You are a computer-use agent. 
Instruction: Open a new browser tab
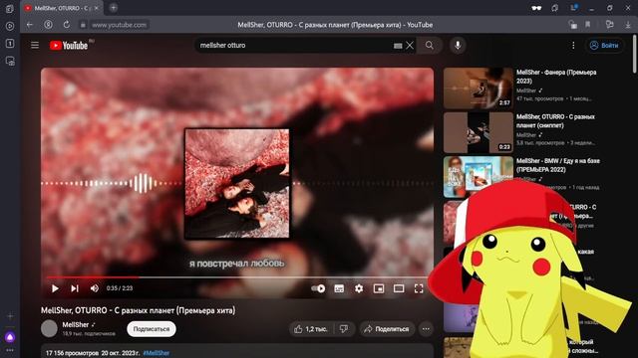tap(114, 7)
